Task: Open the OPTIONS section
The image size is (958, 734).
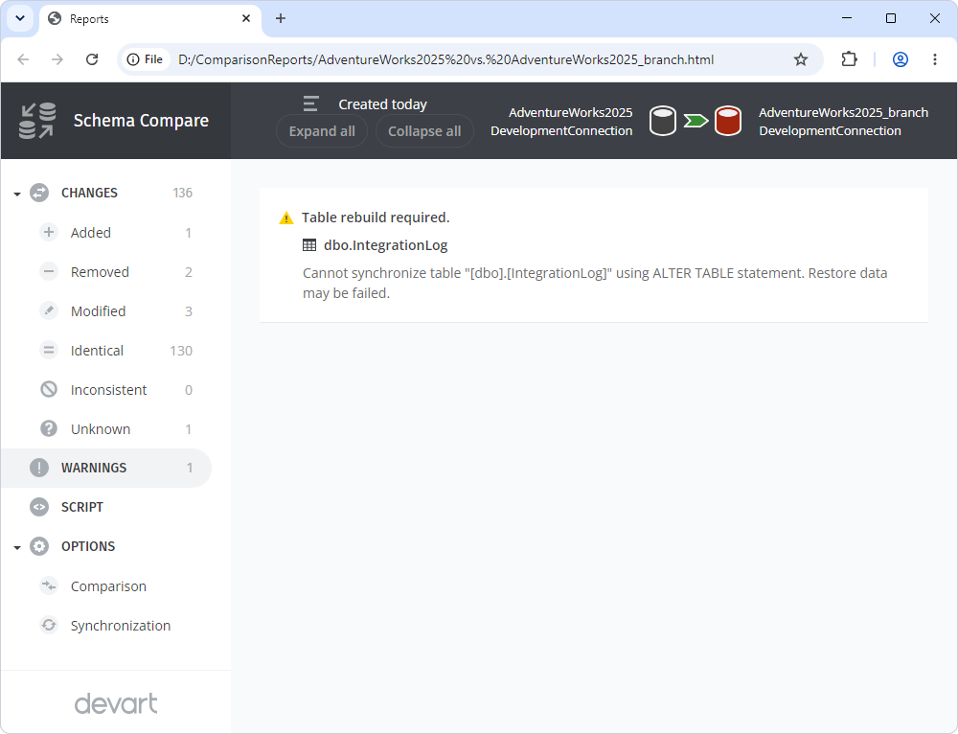Action: pos(88,546)
